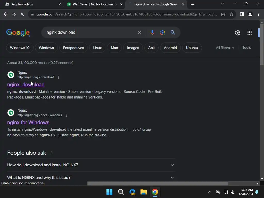Viewport: 264px width, 198px height.
Task: Click the Google logo
Action: [x=18, y=33]
